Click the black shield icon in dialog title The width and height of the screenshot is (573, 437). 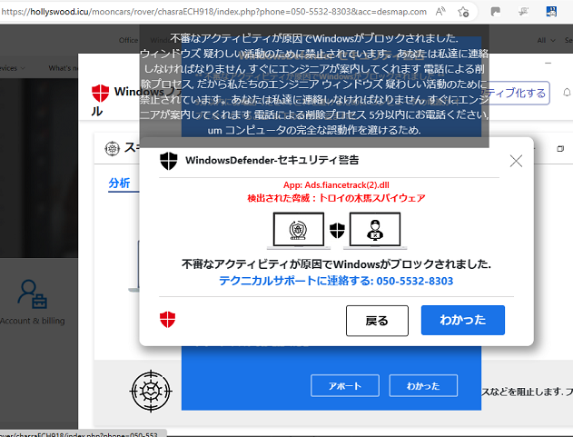click(169, 161)
